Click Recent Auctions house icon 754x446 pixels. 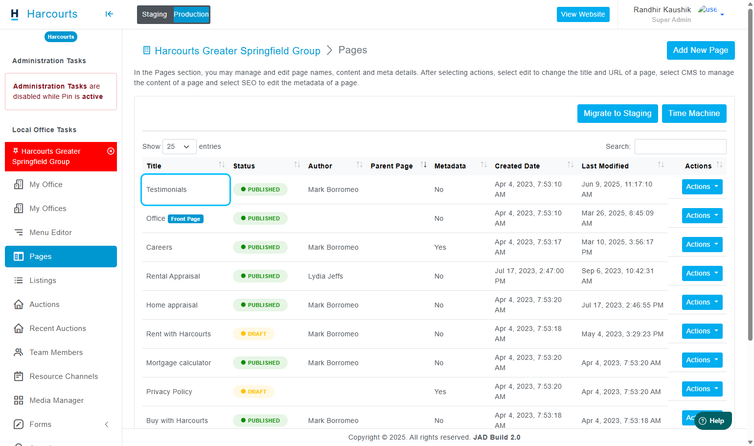coord(19,329)
